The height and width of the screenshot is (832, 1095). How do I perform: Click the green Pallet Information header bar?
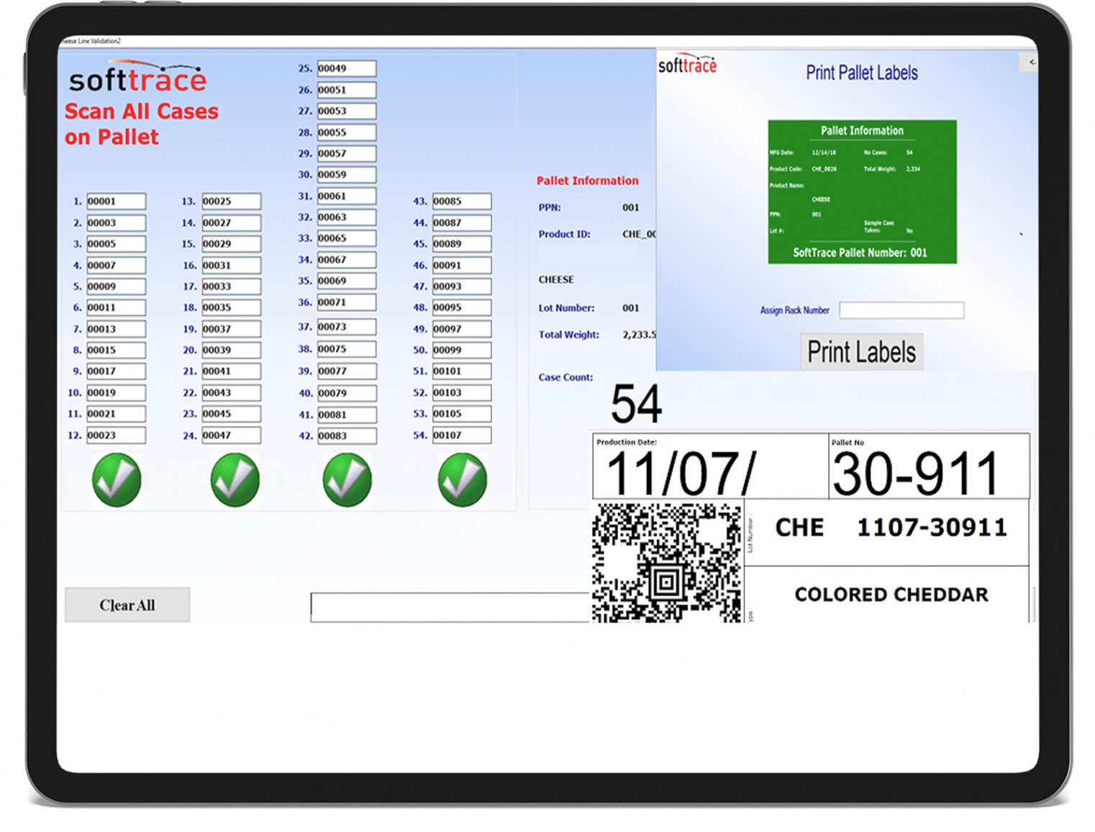click(x=862, y=130)
